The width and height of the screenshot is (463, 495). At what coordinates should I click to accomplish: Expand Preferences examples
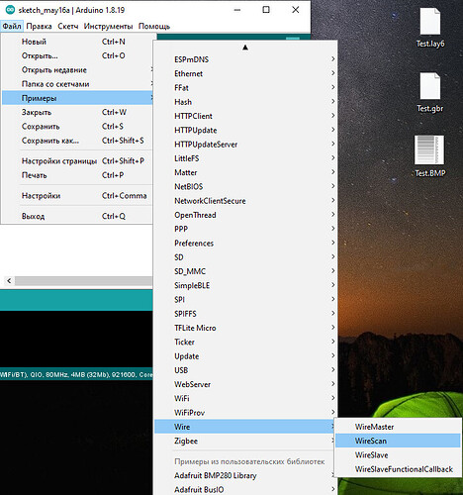(245, 244)
